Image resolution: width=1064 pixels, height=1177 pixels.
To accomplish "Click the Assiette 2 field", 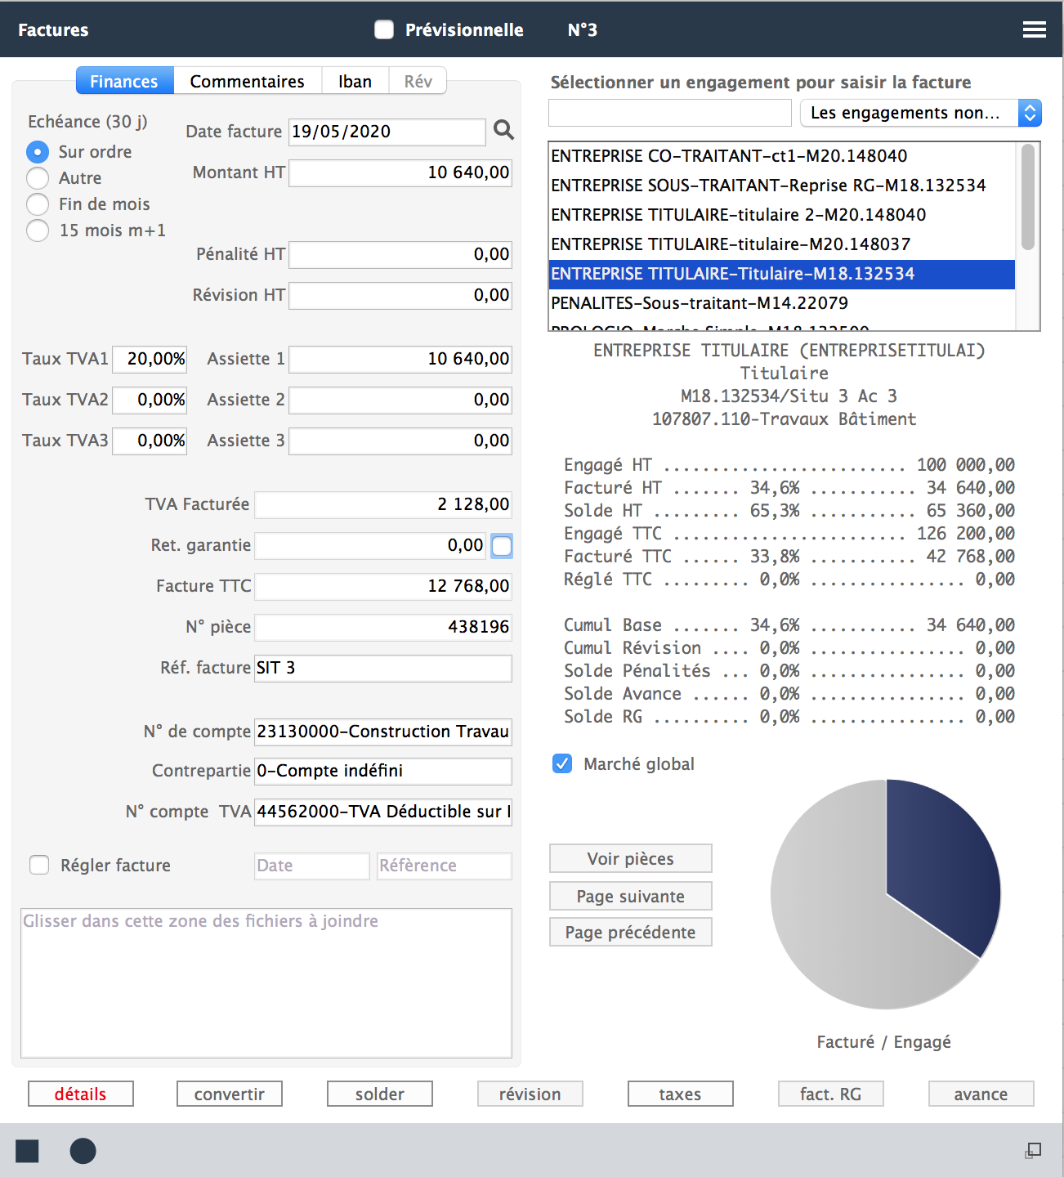I will (400, 400).
